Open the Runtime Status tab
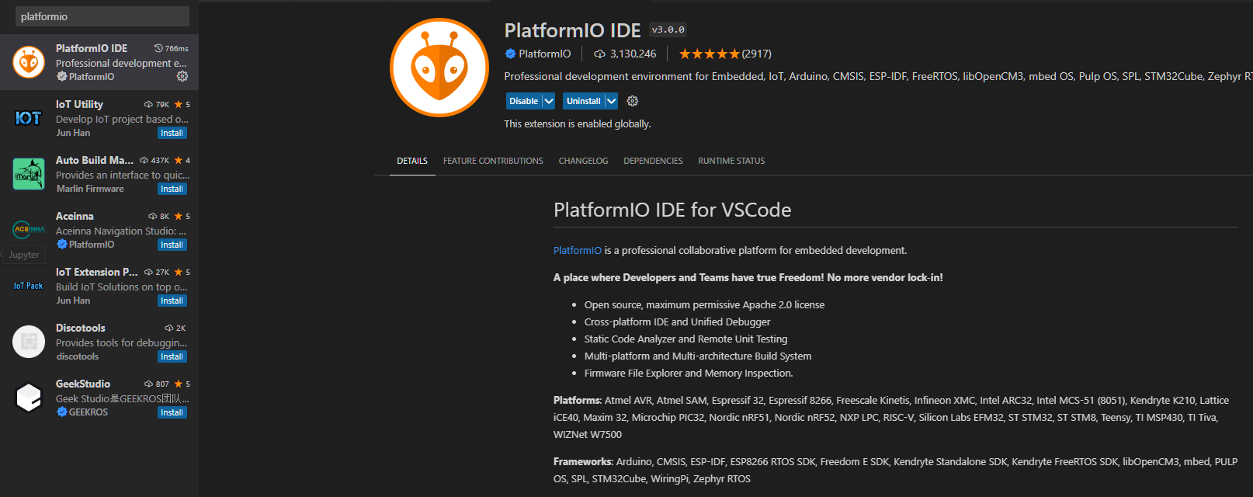This screenshot has width=1253, height=497. 731,161
